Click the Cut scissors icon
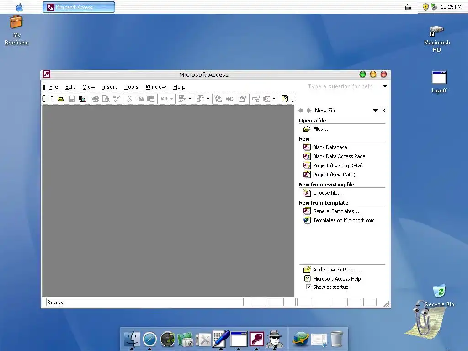Viewport: 468px width, 351px height. click(x=129, y=99)
